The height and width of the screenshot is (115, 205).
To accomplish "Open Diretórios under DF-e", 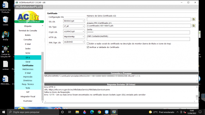I will click(x=28, y=80).
